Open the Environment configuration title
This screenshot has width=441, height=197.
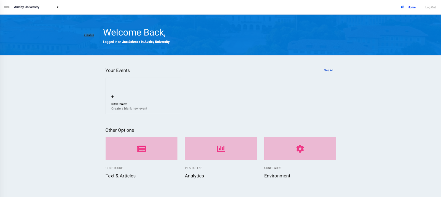coord(277,176)
